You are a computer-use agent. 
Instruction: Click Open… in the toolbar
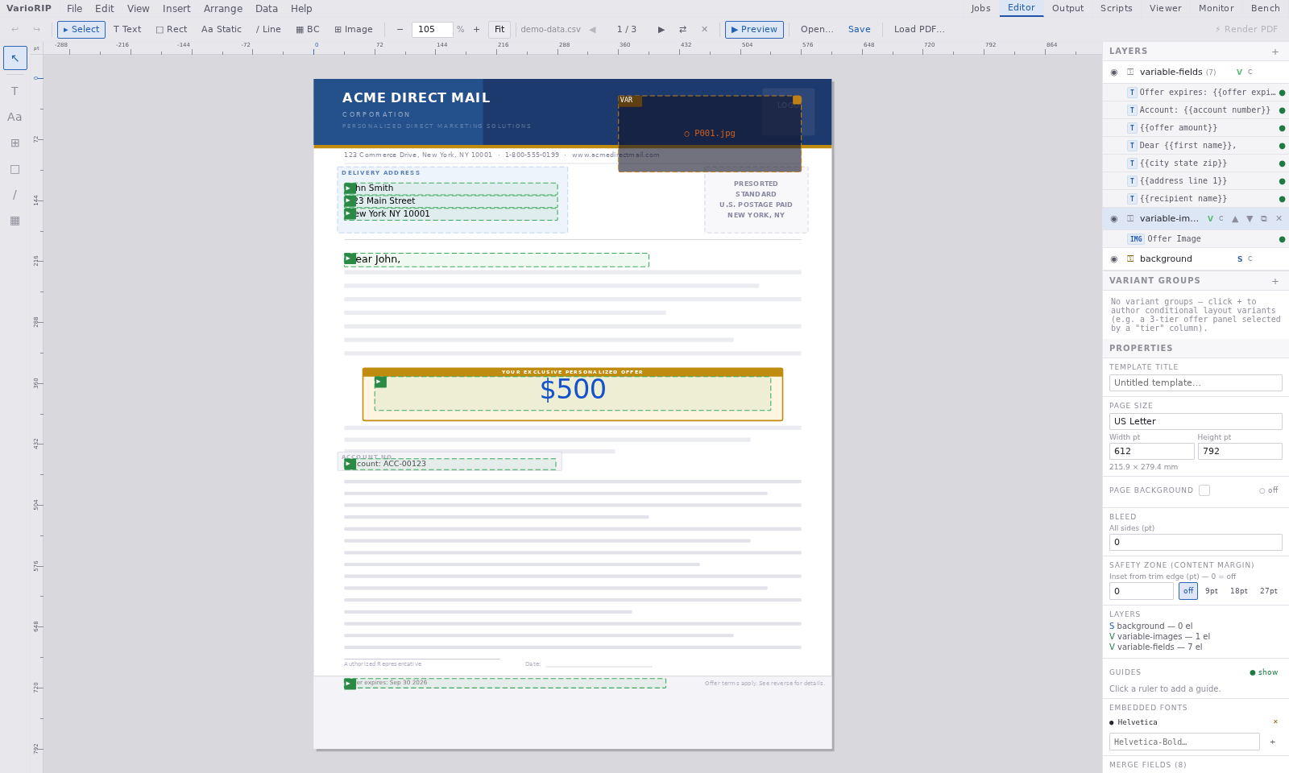point(817,30)
